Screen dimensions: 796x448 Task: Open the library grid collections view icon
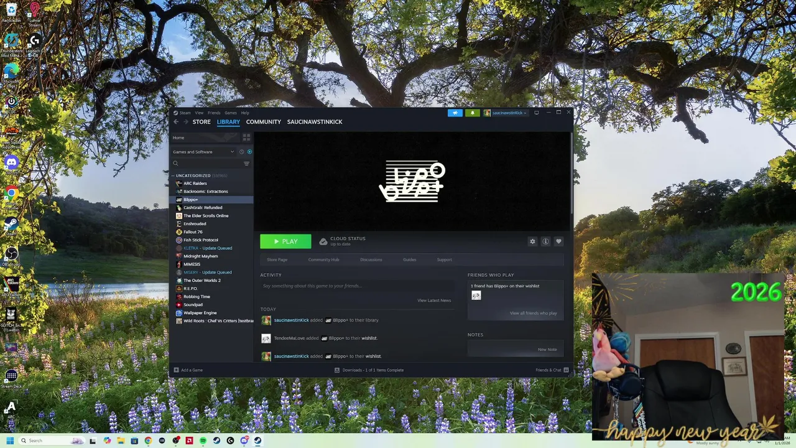click(246, 138)
